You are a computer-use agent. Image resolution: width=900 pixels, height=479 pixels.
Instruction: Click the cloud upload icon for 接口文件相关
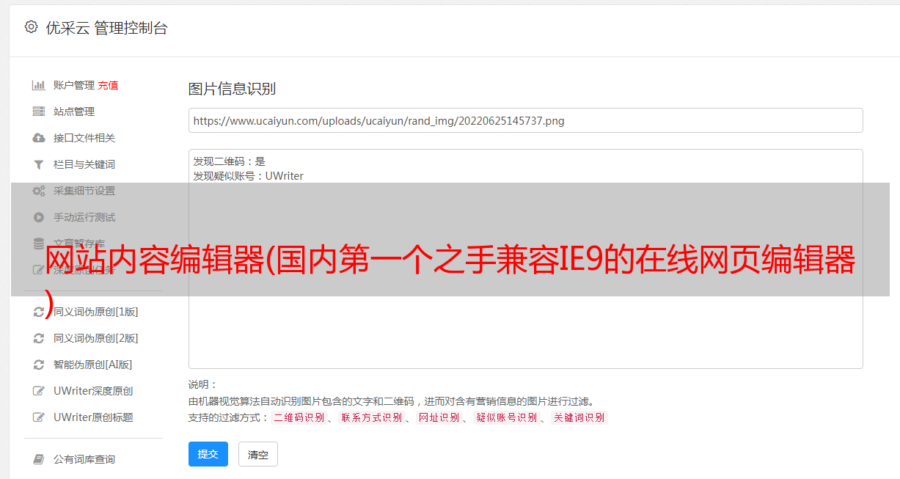point(39,138)
